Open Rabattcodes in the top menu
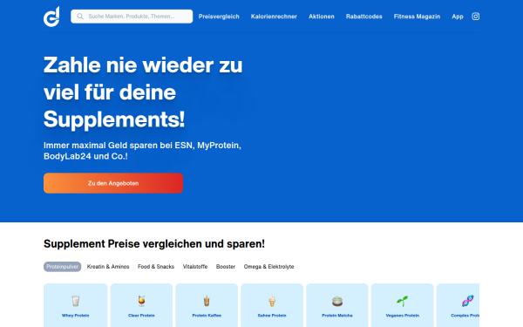 [363, 17]
